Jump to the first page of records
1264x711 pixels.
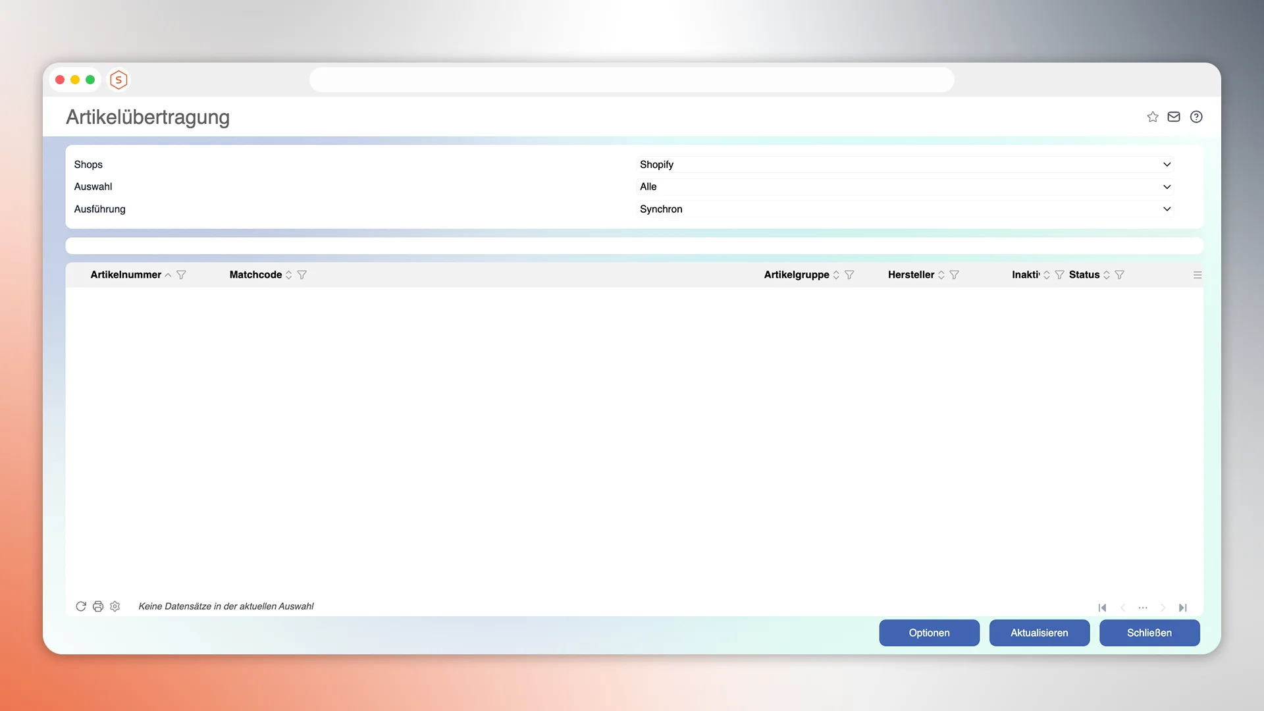pos(1102,608)
